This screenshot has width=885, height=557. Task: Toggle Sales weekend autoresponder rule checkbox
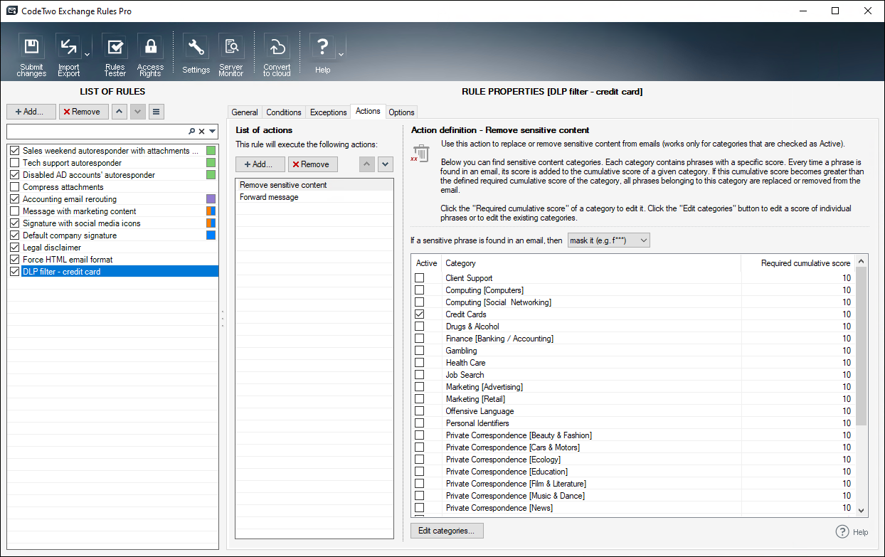[x=14, y=151]
